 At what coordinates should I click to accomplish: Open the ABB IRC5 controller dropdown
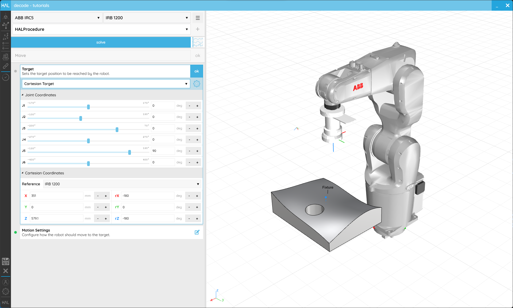57,18
